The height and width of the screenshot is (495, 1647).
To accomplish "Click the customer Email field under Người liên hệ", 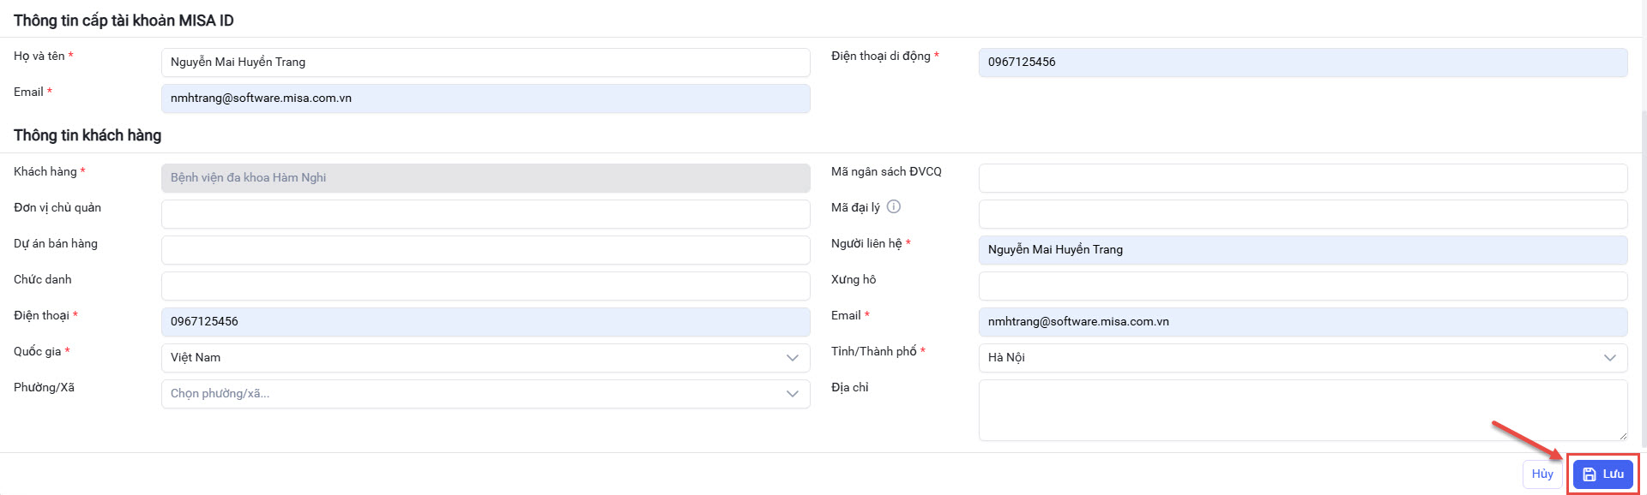I will point(1302,322).
